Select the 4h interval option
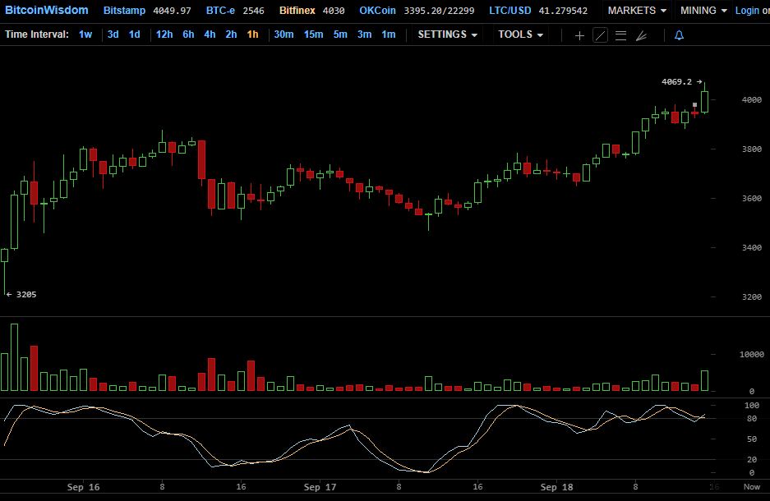Viewport: 770px width, 501px height. point(210,34)
